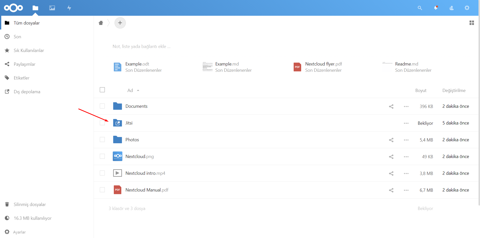Sort by the Boyut size column
Image resolution: width=480 pixels, height=238 pixels.
[x=421, y=90]
